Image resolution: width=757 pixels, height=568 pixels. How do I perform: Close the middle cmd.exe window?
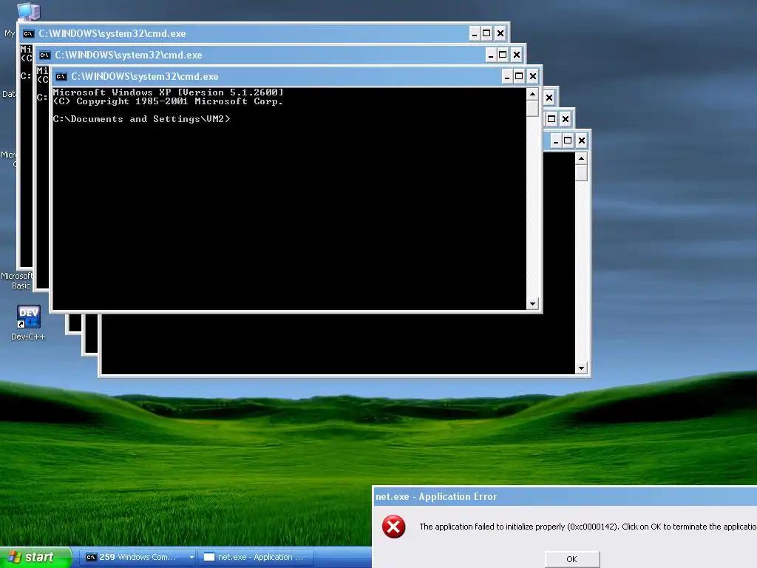517,55
